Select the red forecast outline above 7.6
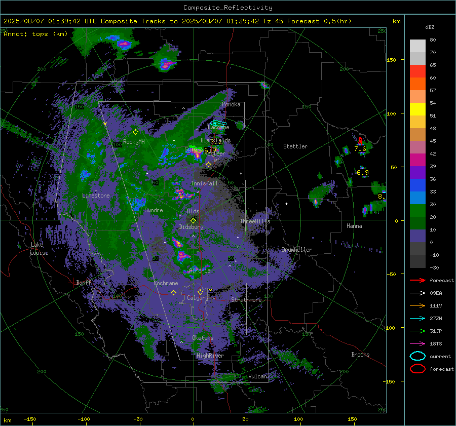Screen dimensions: 456x426 coord(360,141)
